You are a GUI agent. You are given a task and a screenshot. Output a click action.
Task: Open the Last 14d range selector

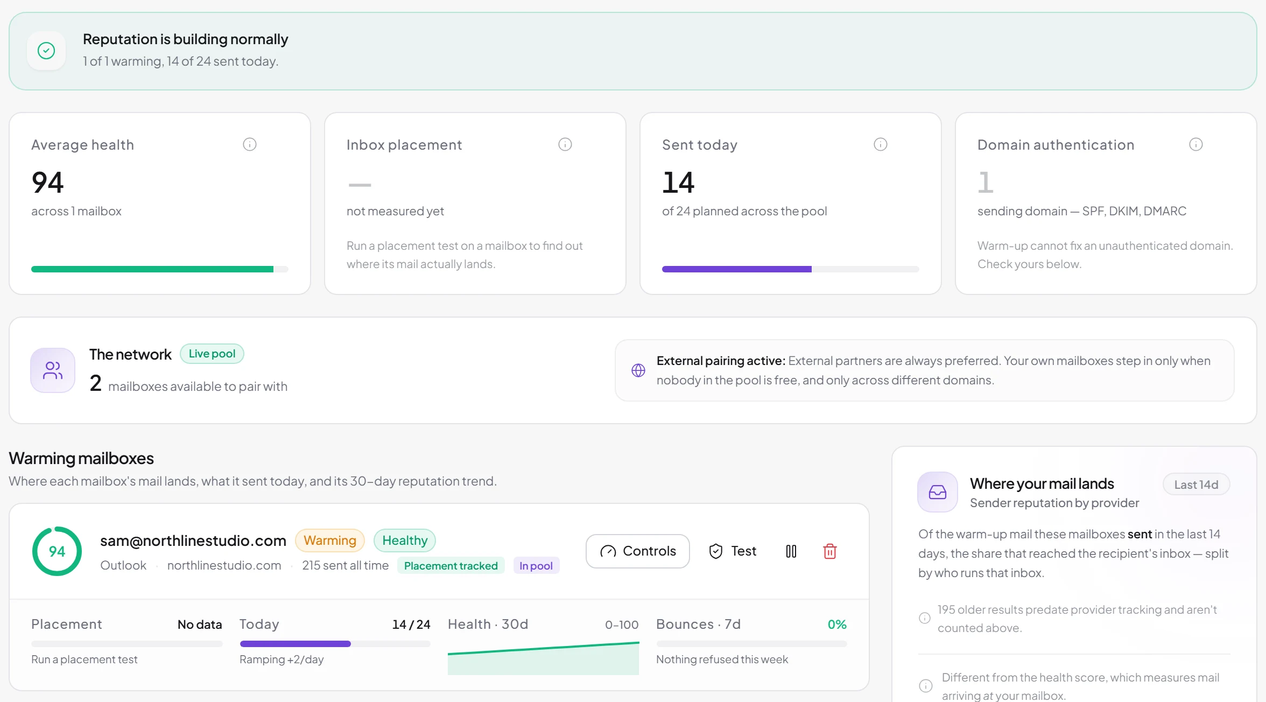1196,485
